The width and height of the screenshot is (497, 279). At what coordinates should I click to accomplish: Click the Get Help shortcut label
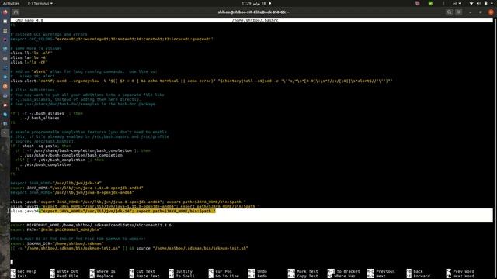coord(26,271)
